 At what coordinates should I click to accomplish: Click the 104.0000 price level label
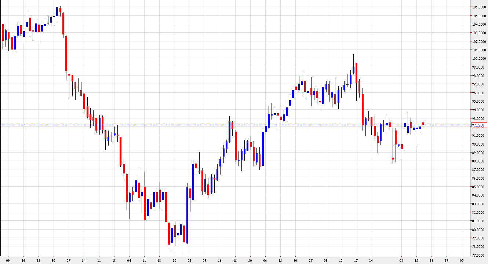[x=478, y=24]
